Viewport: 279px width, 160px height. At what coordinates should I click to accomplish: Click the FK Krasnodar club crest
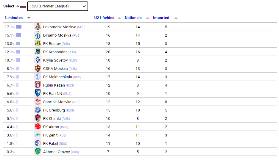pos(38,52)
